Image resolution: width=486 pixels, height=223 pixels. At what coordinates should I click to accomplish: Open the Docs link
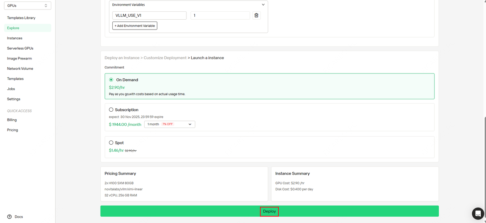[19, 217]
